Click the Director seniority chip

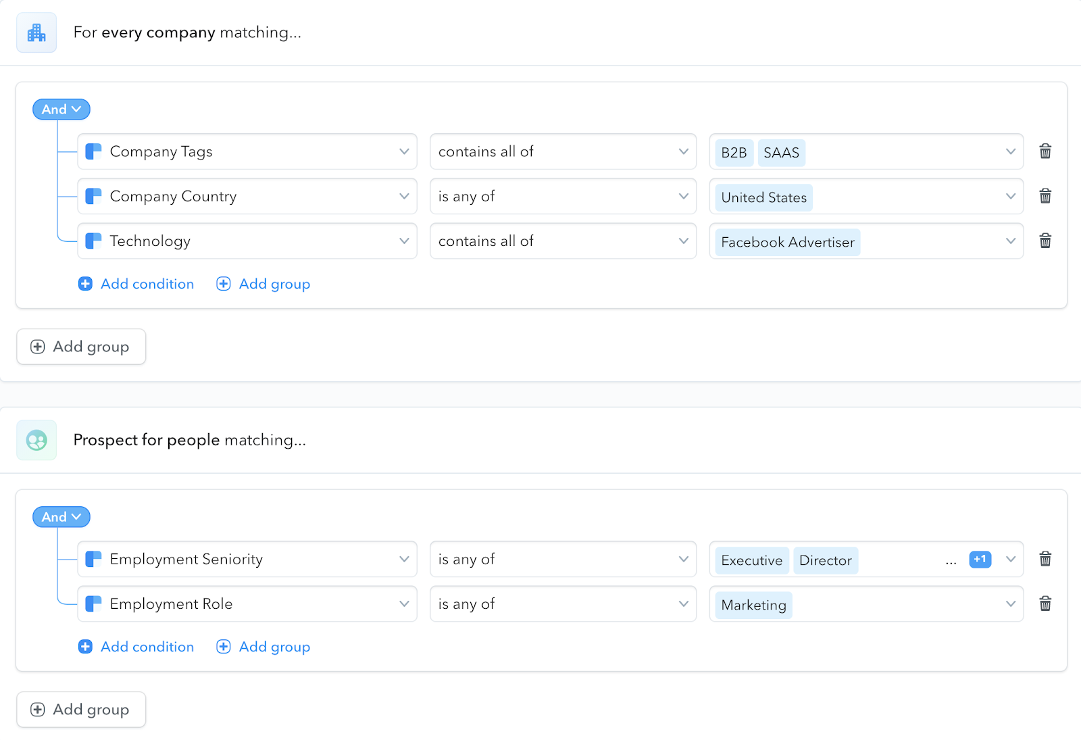coord(826,560)
